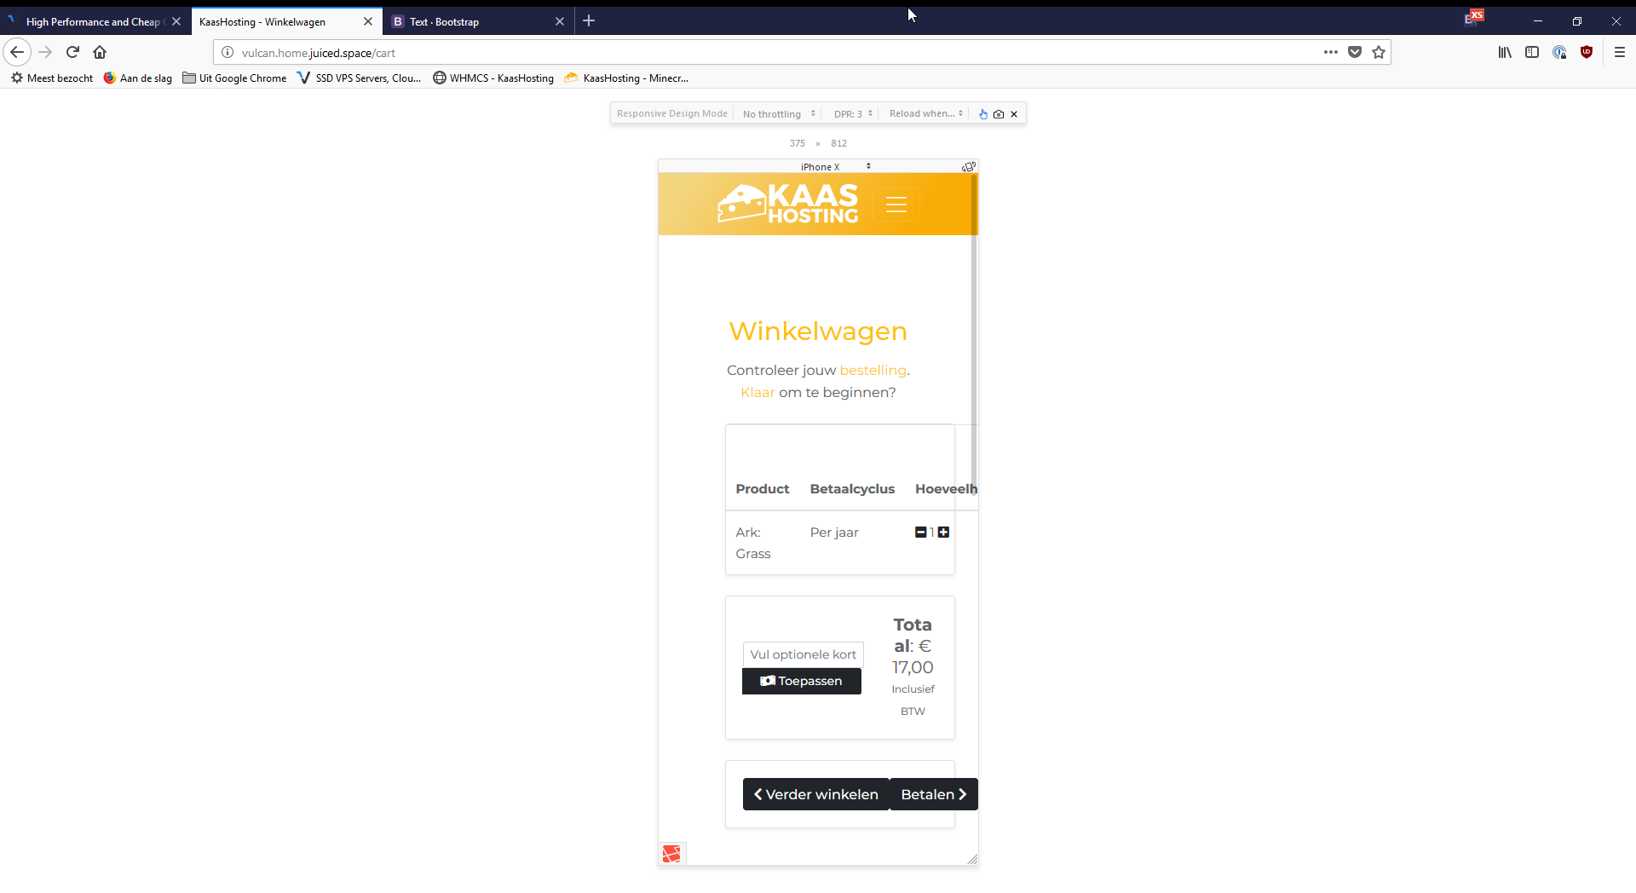Take a screenshot of the viewport
Screen dimensions: 1636x893
coord(999,114)
